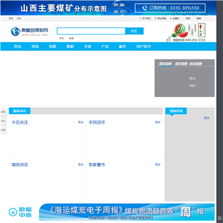Click the 收藏夹 favorites link
This screenshot has width=223, height=223.
point(175,19)
